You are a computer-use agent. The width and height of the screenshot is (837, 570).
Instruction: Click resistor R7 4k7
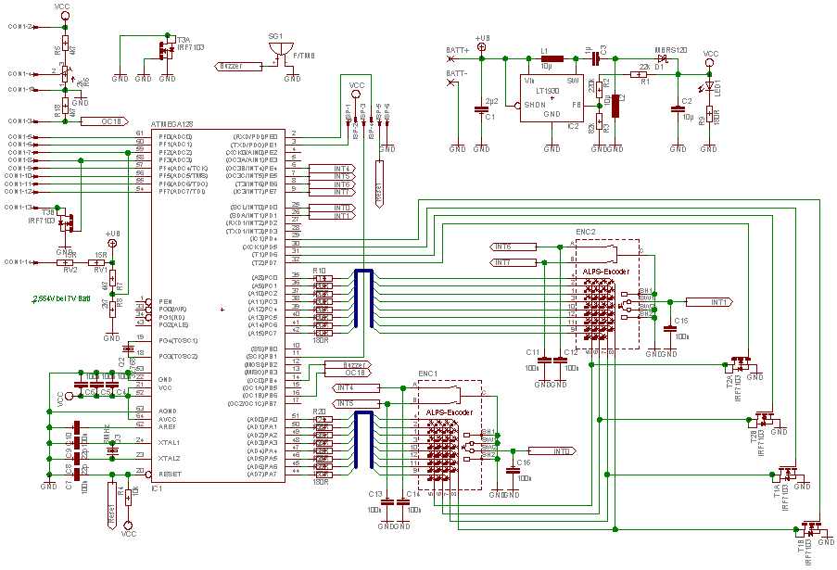112,278
